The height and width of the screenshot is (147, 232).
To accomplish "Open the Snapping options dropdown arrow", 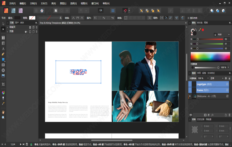I will [129, 11].
